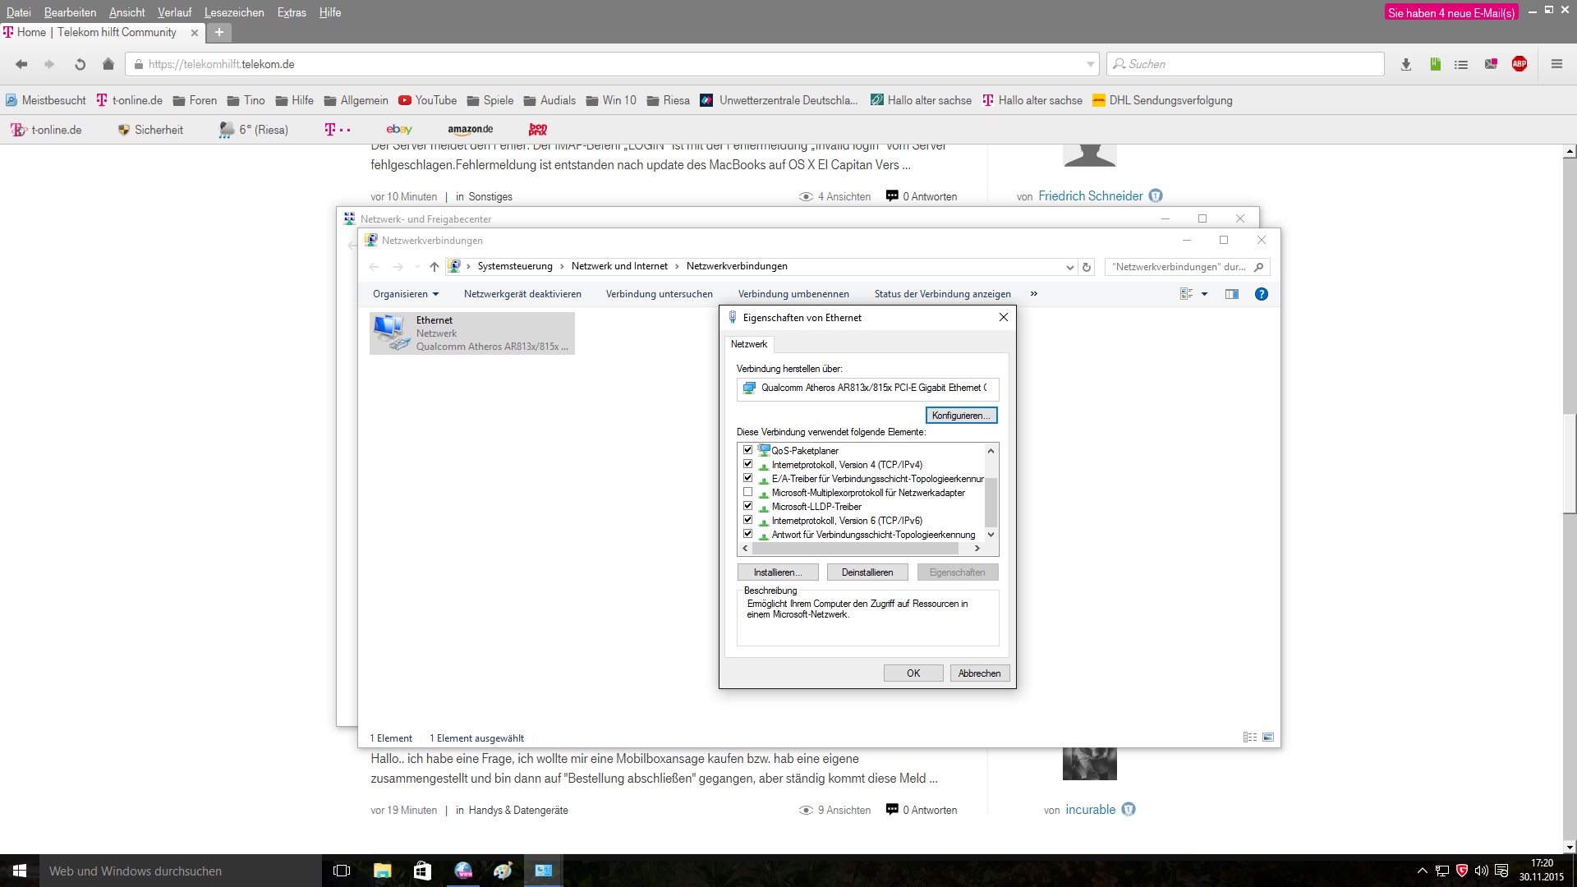Click Verbindung untersuchen toolbar button
The width and height of the screenshot is (1577, 887).
pyautogui.click(x=659, y=293)
